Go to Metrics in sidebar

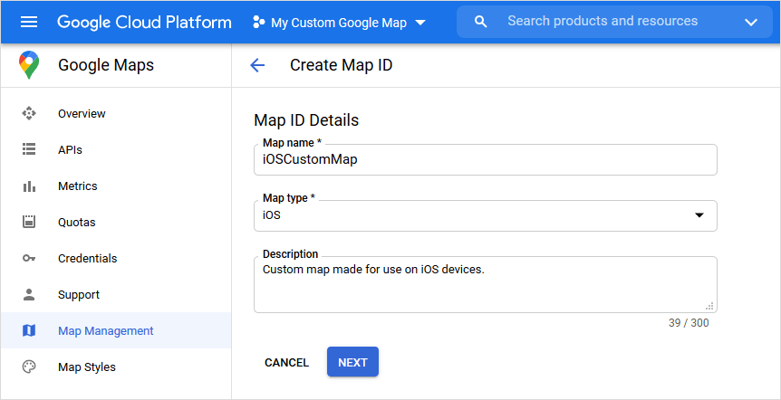click(x=116, y=186)
